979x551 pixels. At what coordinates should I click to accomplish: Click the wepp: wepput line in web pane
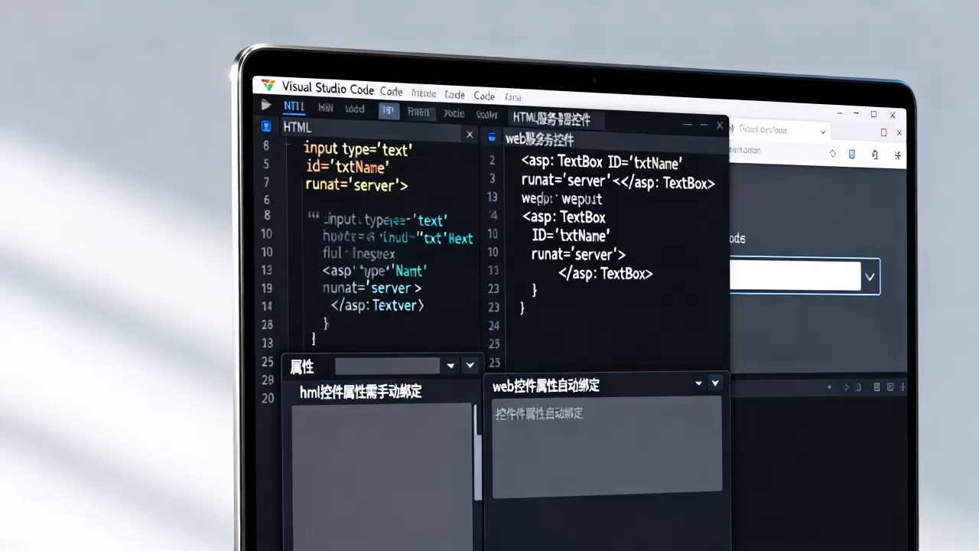[561, 199]
